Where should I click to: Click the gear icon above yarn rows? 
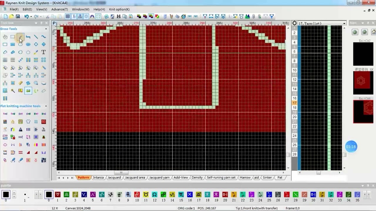(295, 23)
